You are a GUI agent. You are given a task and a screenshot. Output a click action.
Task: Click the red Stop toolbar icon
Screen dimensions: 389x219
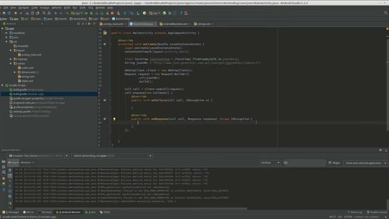(x=112, y=13)
